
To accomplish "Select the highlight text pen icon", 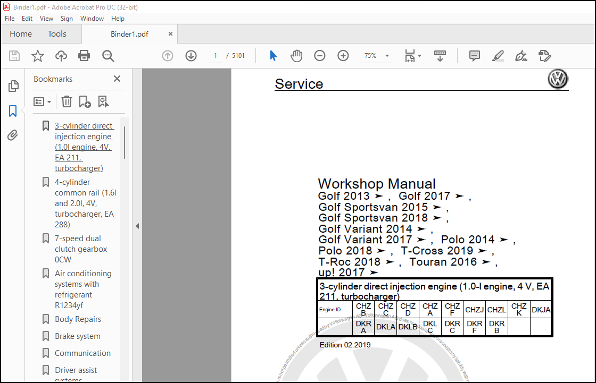I will pyautogui.click(x=498, y=56).
